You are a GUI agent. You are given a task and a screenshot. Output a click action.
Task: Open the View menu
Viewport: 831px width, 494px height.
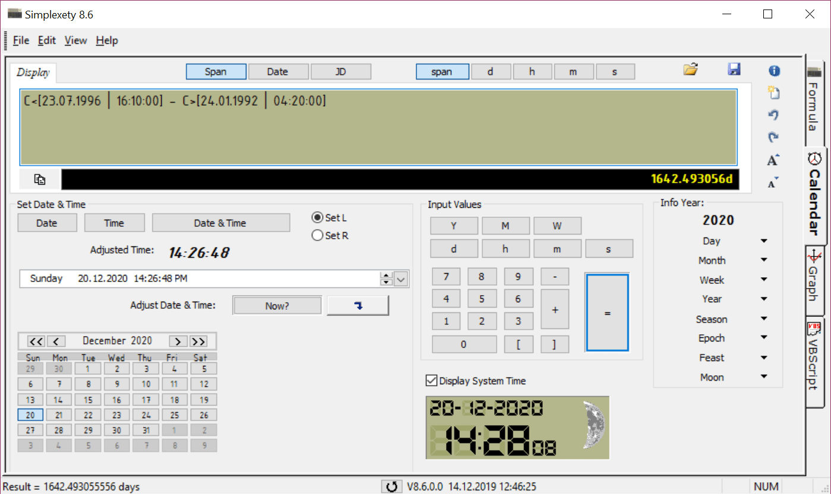[x=76, y=40]
